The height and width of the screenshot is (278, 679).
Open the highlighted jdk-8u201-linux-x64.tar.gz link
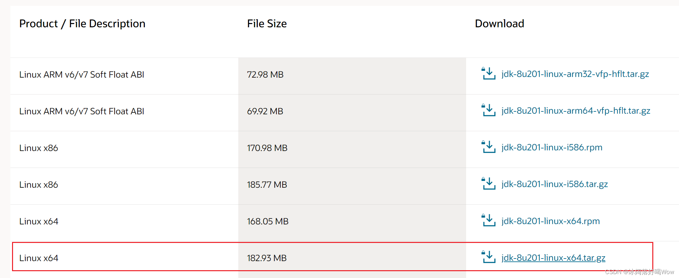click(x=553, y=258)
